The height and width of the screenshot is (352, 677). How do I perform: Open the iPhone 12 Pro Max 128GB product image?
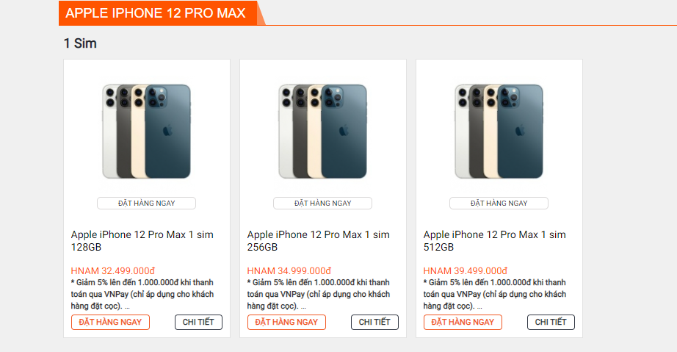point(147,131)
